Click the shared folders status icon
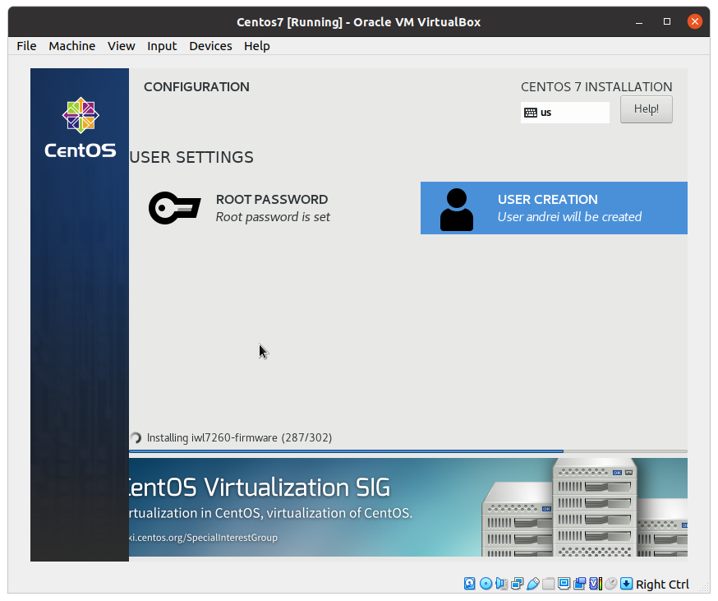This screenshot has height=601, width=718. (548, 584)
